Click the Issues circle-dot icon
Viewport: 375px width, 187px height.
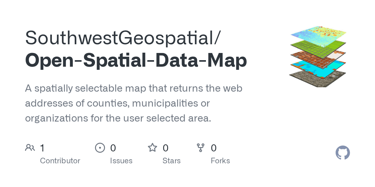[x=100, y=148]
